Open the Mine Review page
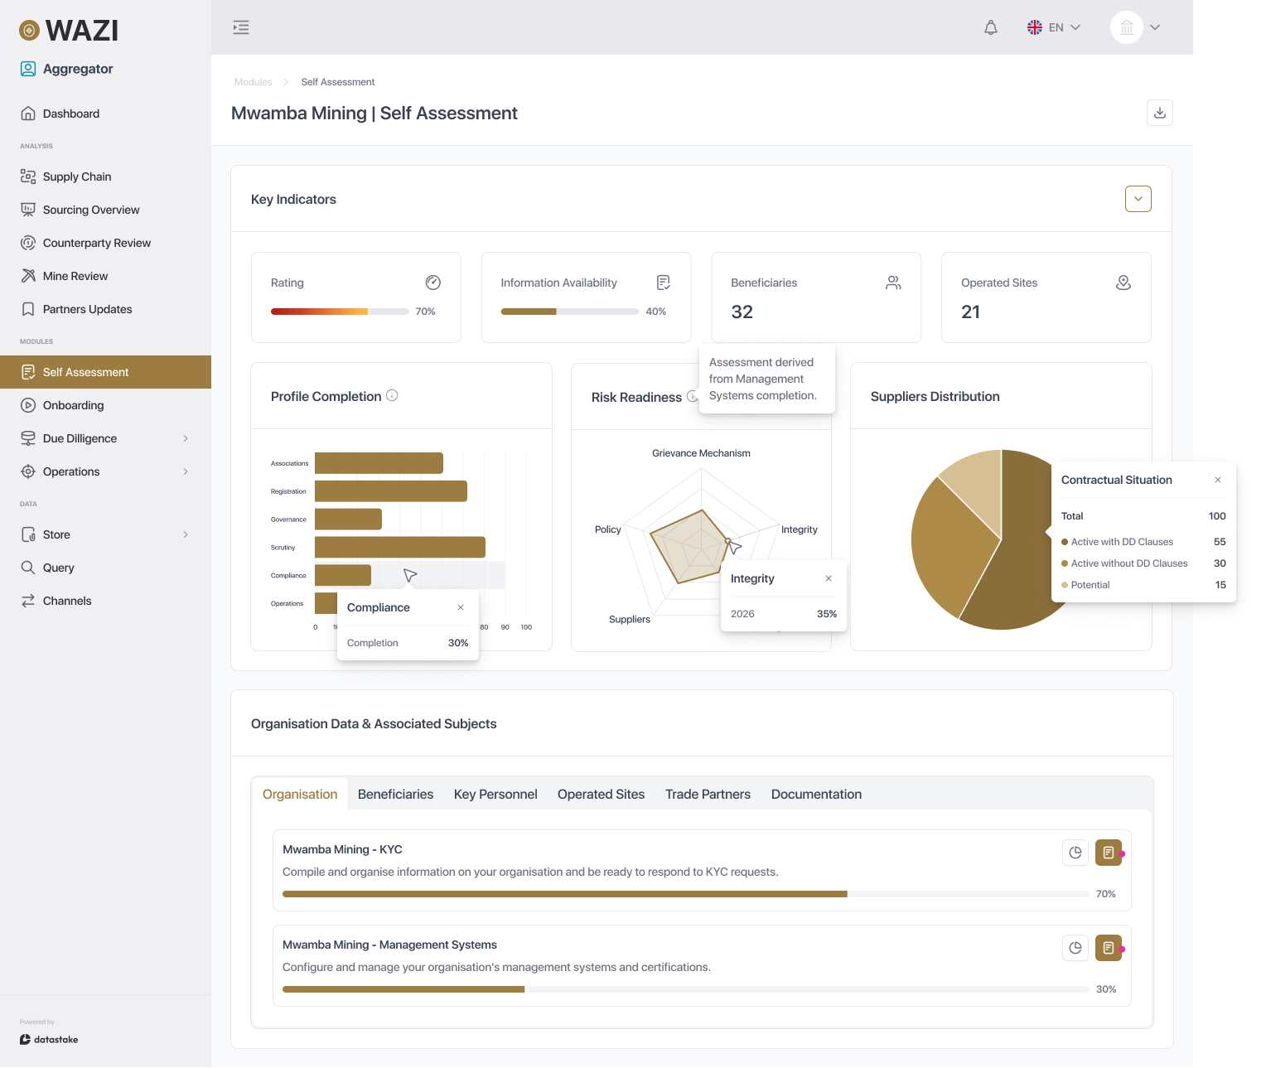Screen dimensions: 1266x1068 (75, 275)
